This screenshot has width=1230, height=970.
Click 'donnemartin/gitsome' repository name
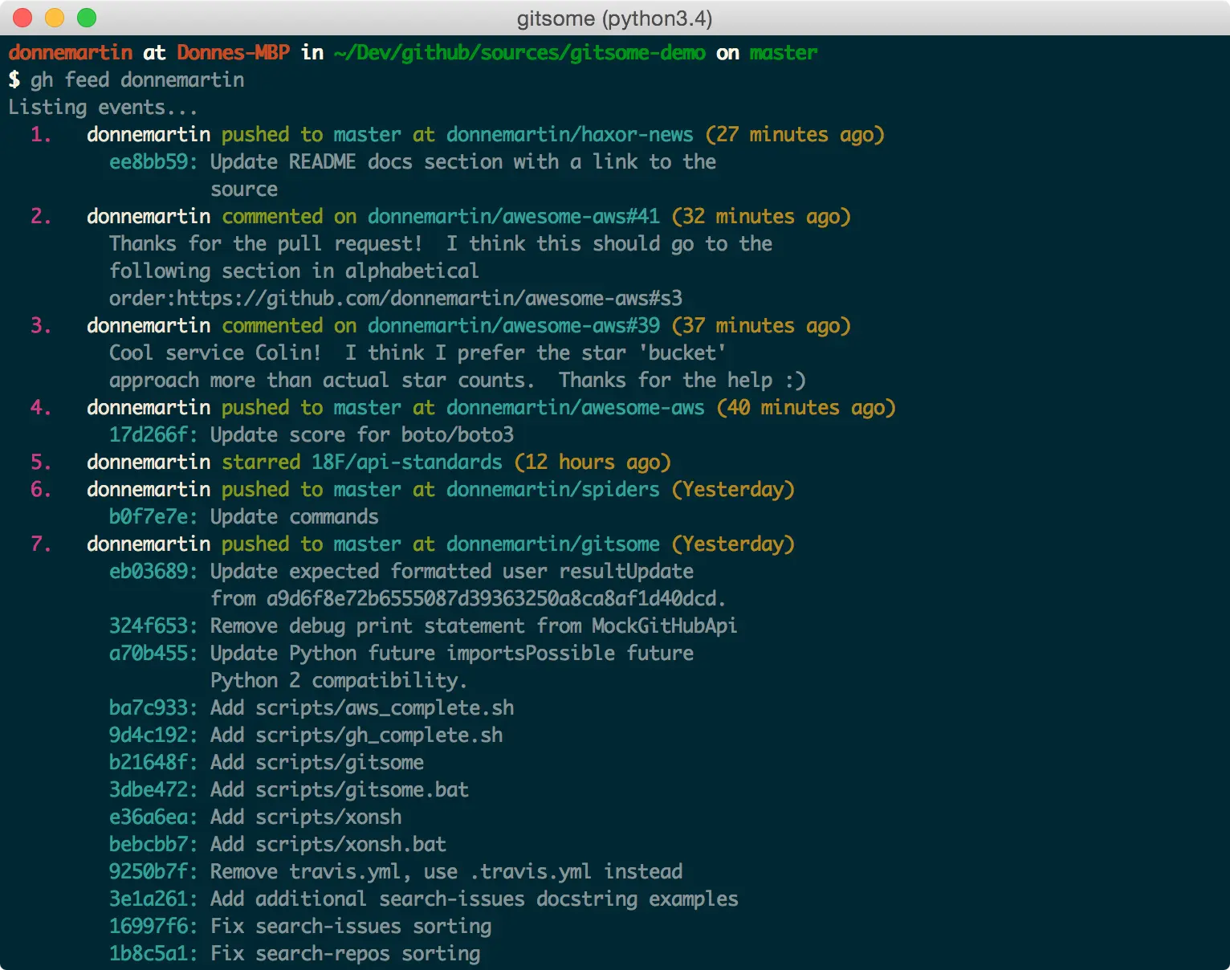click(x=553, y=544)
